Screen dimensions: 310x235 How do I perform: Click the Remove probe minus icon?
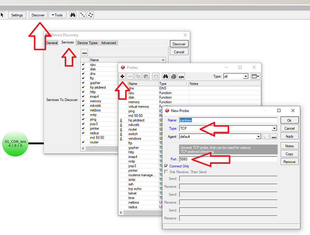[129, 76]
